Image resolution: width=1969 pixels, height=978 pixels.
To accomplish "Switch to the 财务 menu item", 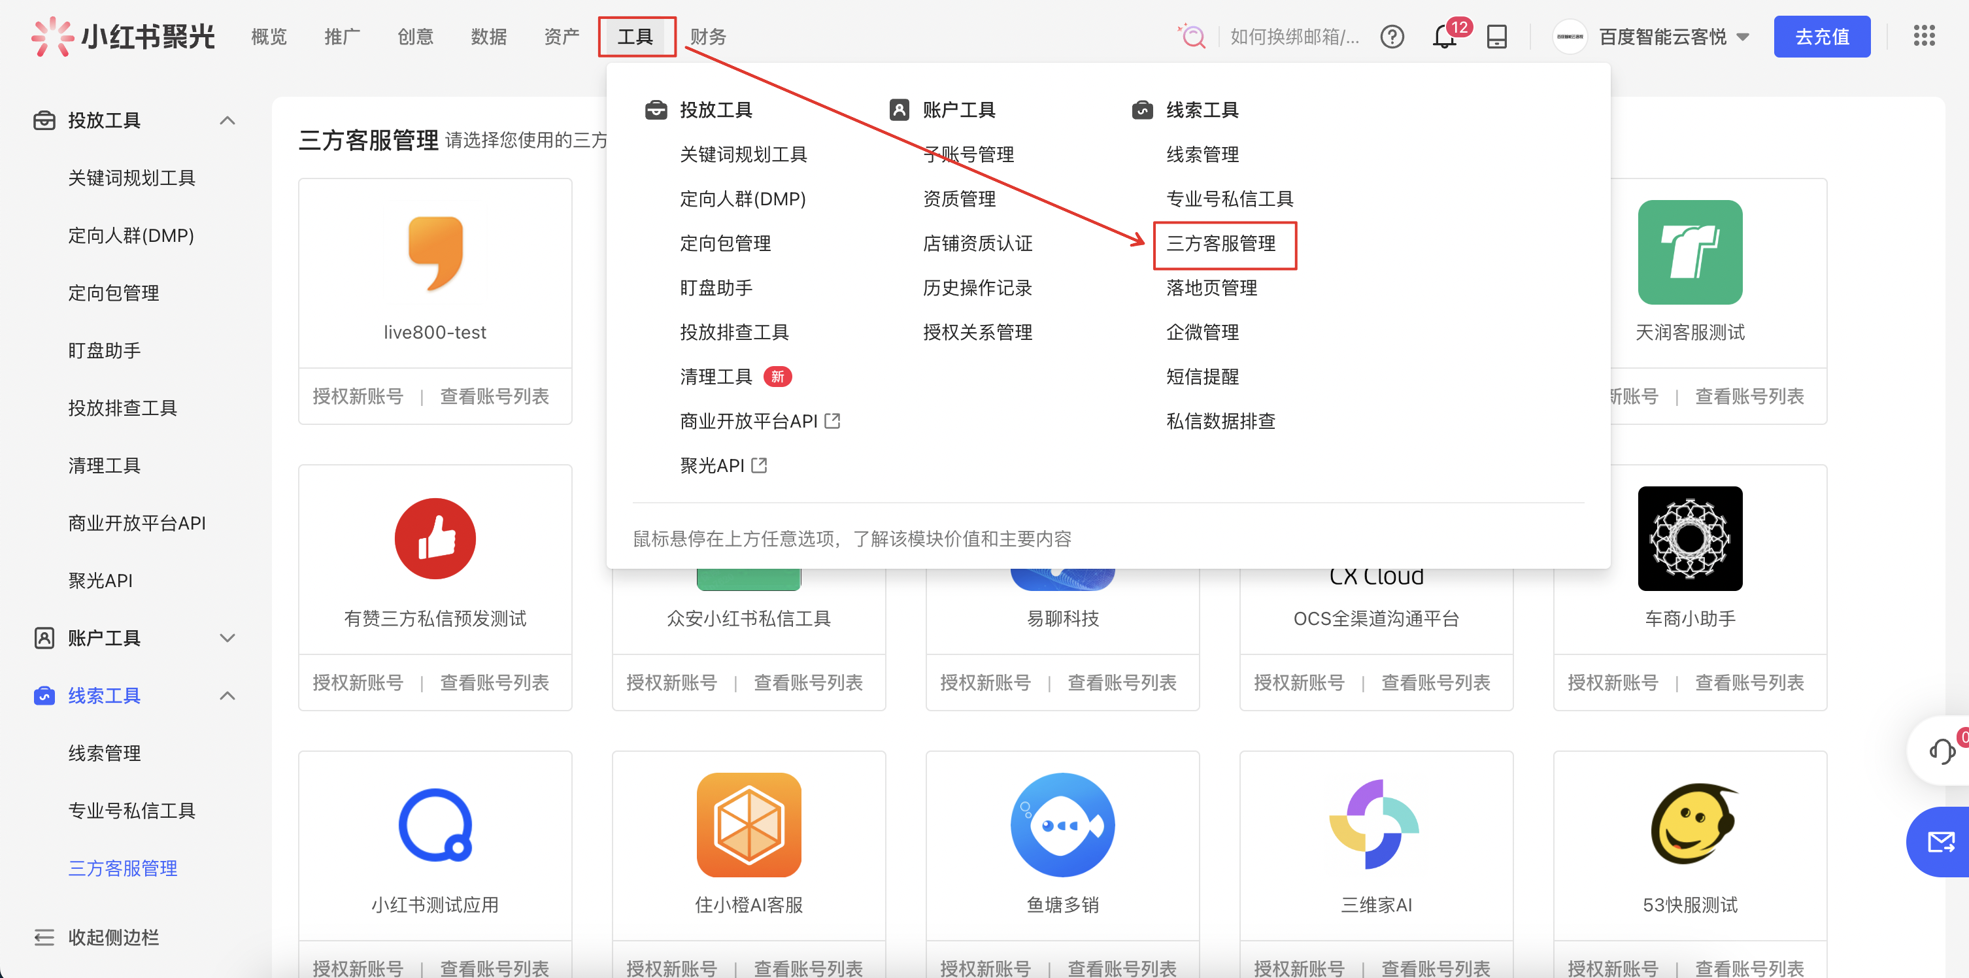I will click(x=707, y=36).
